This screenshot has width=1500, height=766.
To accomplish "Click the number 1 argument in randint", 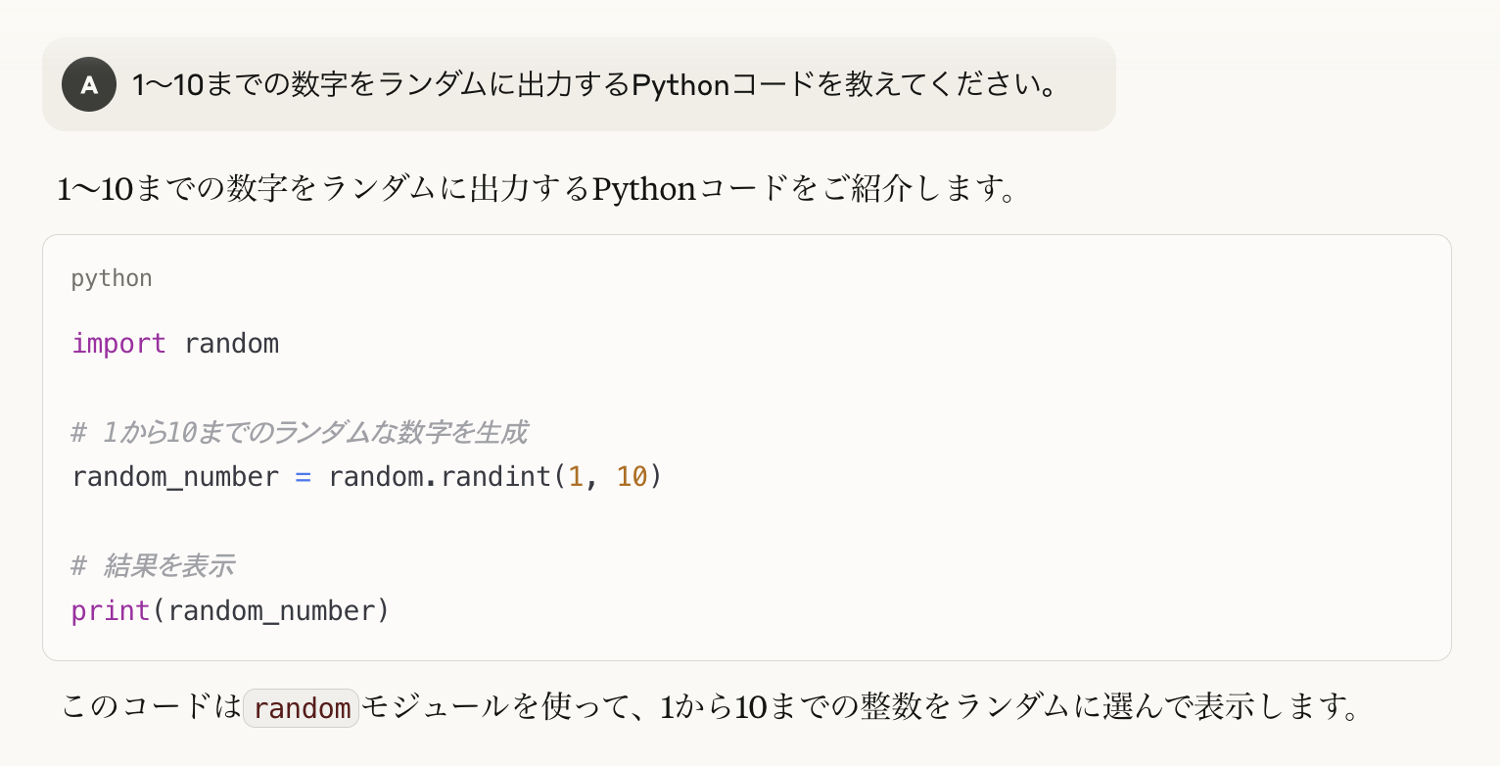I will pyautogui.click(x=576, y=477).
